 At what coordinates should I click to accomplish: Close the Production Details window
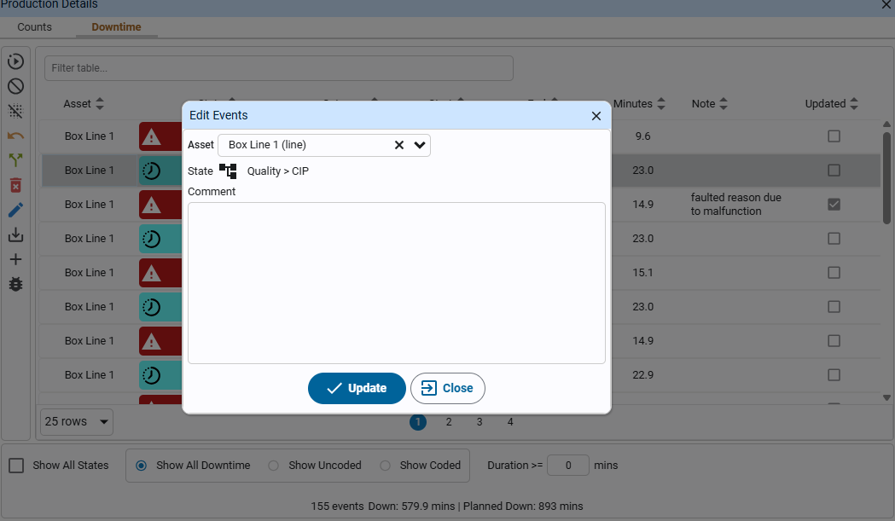tap(886, 4)
